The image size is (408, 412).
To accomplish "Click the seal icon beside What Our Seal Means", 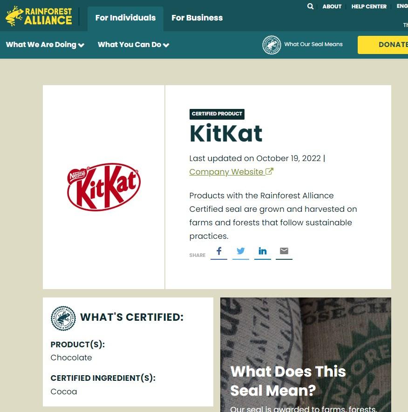I will (272, 45).
